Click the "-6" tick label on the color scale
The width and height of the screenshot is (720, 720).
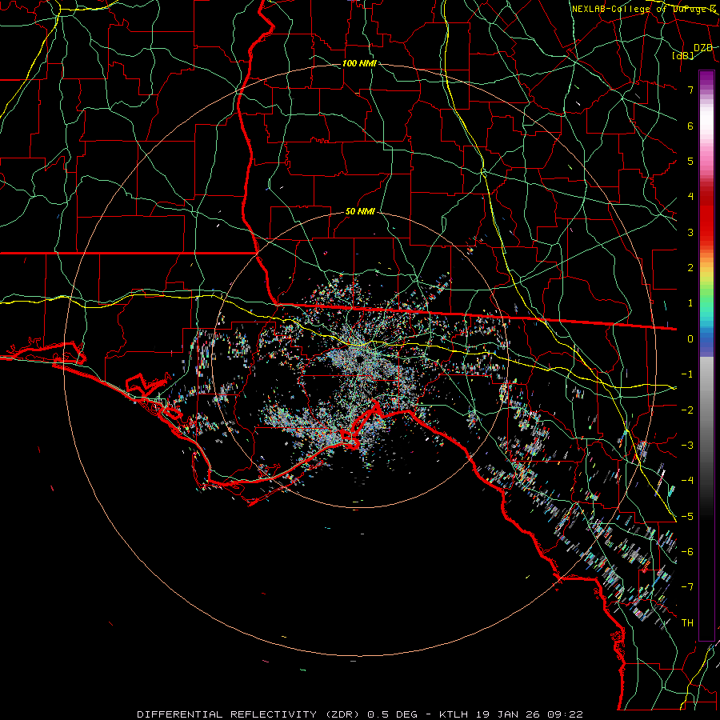[x=687, y=552]
